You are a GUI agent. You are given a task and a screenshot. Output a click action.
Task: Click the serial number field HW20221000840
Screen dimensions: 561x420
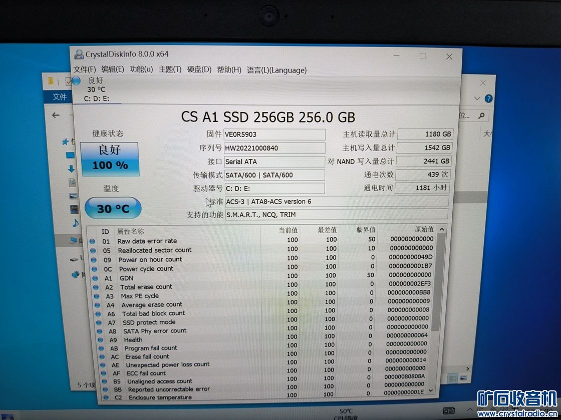[x=274, y=148]
